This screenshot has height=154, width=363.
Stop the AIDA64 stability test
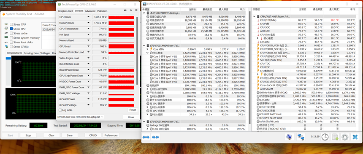28,135
